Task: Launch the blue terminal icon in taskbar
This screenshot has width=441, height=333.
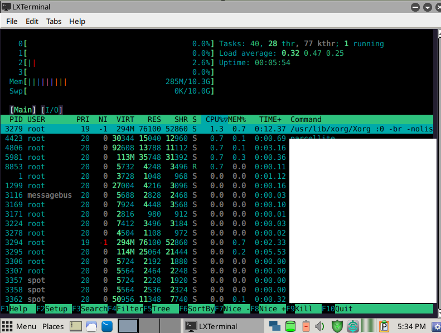Action: tap(107, 326)
